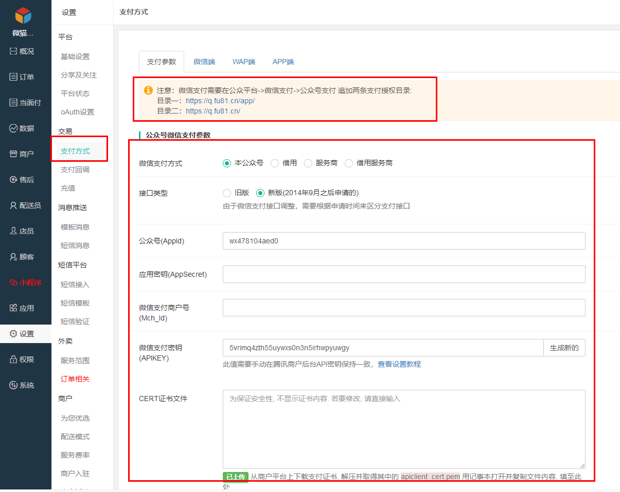The height and width of the screenshot is (492, 620).
Task: Focus the 应用密钥(AppSecret) input field
Action: (404, 274)
